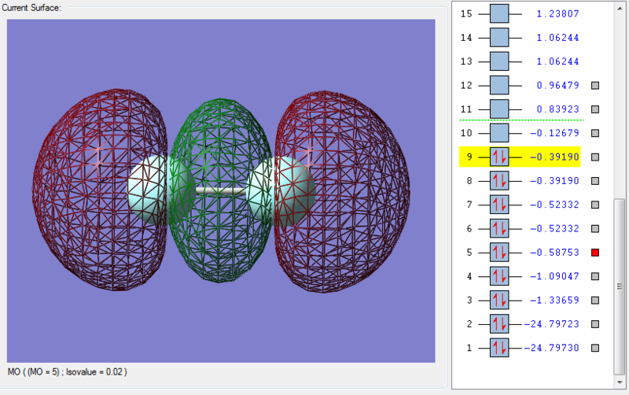
Task: Click energy value -0.12679
Action: pos(555,133)
